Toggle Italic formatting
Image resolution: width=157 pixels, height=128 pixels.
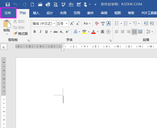click(x=40, y=32)
